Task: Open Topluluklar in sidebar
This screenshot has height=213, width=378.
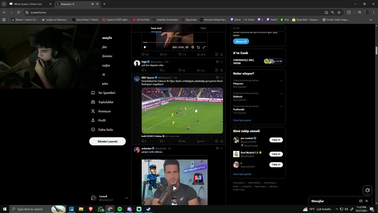Action: point(102,102)
